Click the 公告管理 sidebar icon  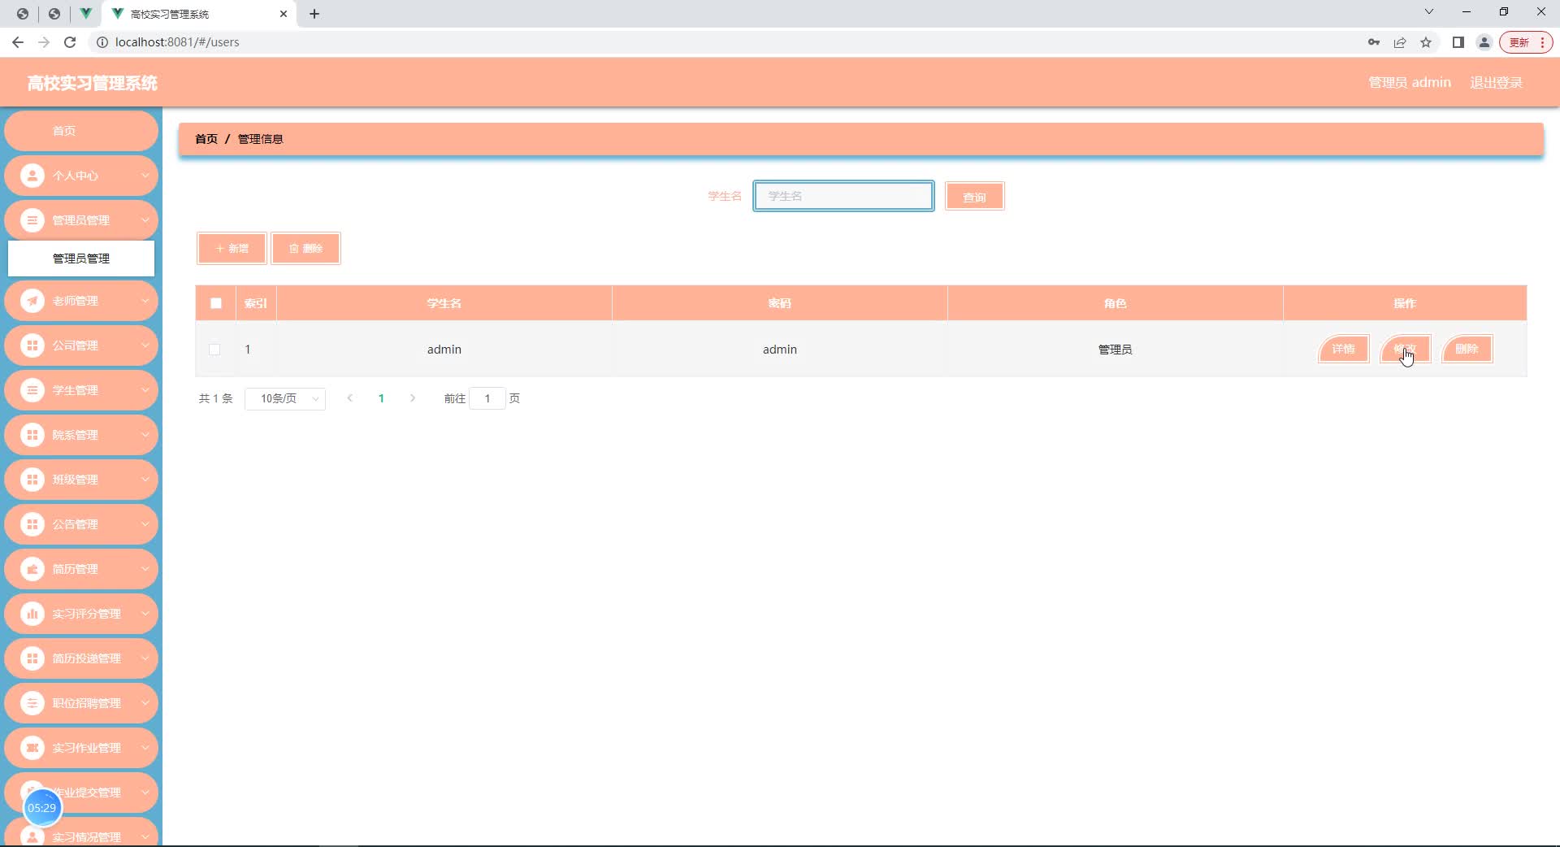[x=32, y=524]
